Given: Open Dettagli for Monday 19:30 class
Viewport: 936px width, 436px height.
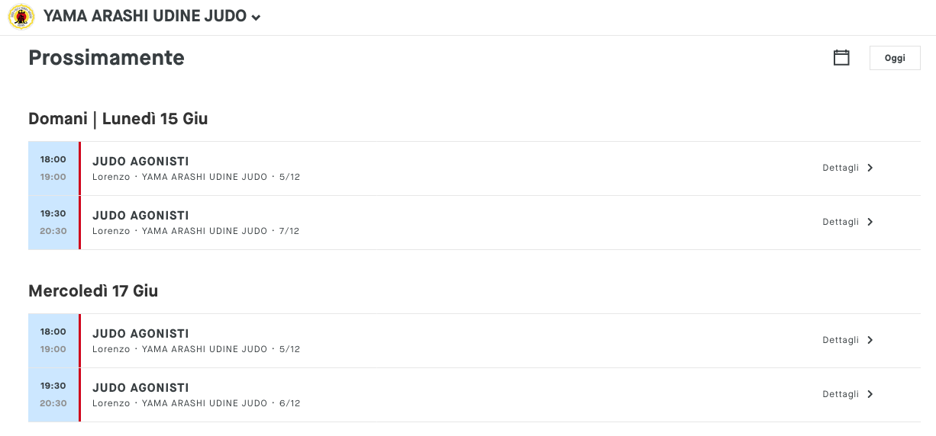Looking at the screenshot, I should pos(841,222).
